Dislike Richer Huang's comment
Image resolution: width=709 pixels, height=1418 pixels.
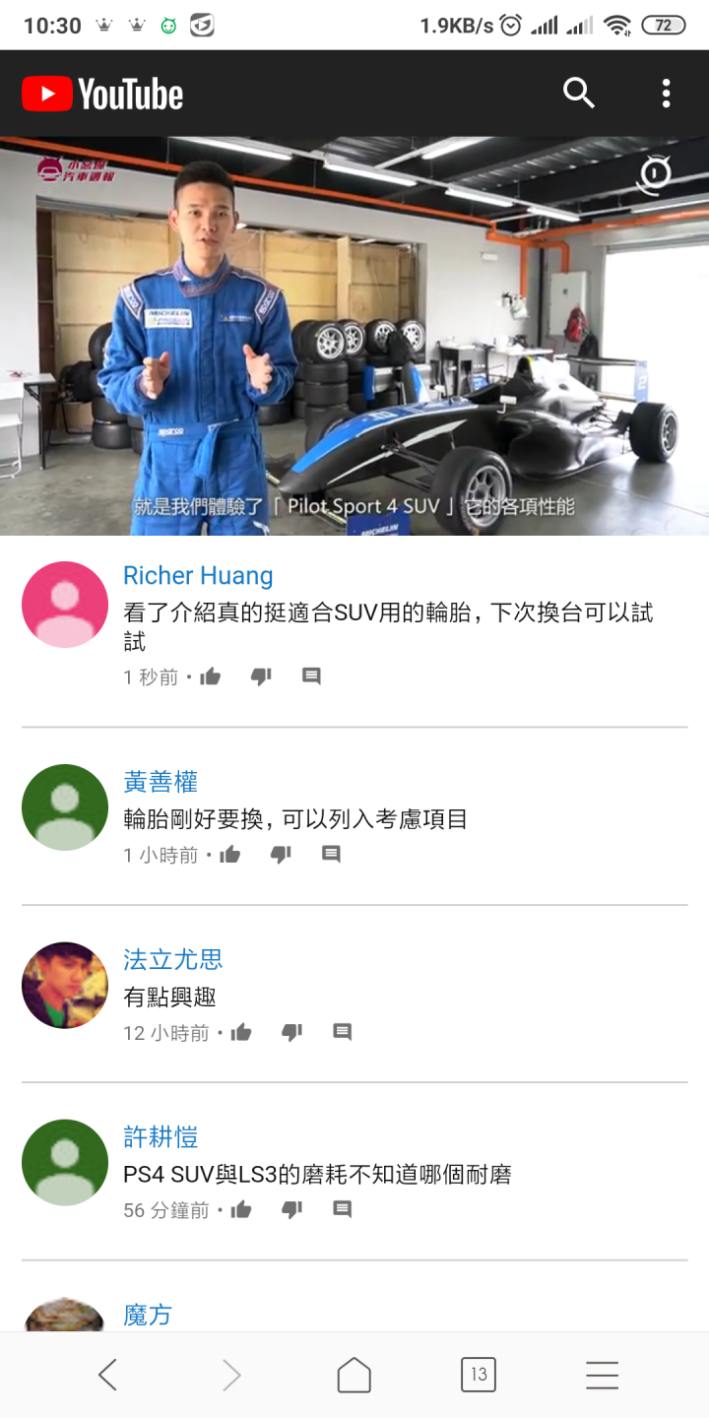[x=261, y=677]
